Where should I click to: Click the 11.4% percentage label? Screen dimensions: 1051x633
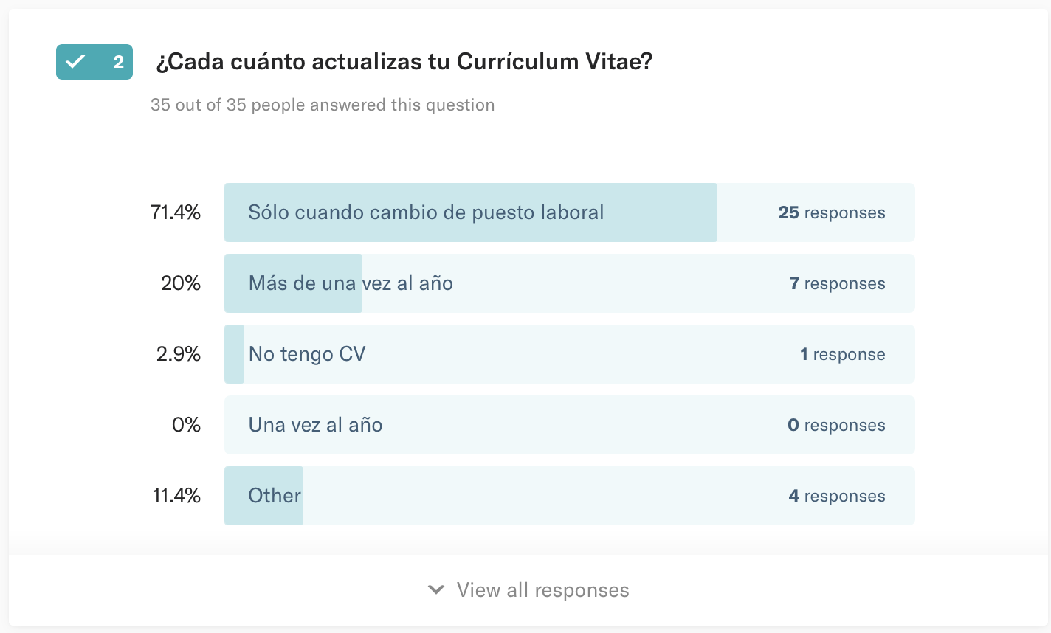[177, 496]
